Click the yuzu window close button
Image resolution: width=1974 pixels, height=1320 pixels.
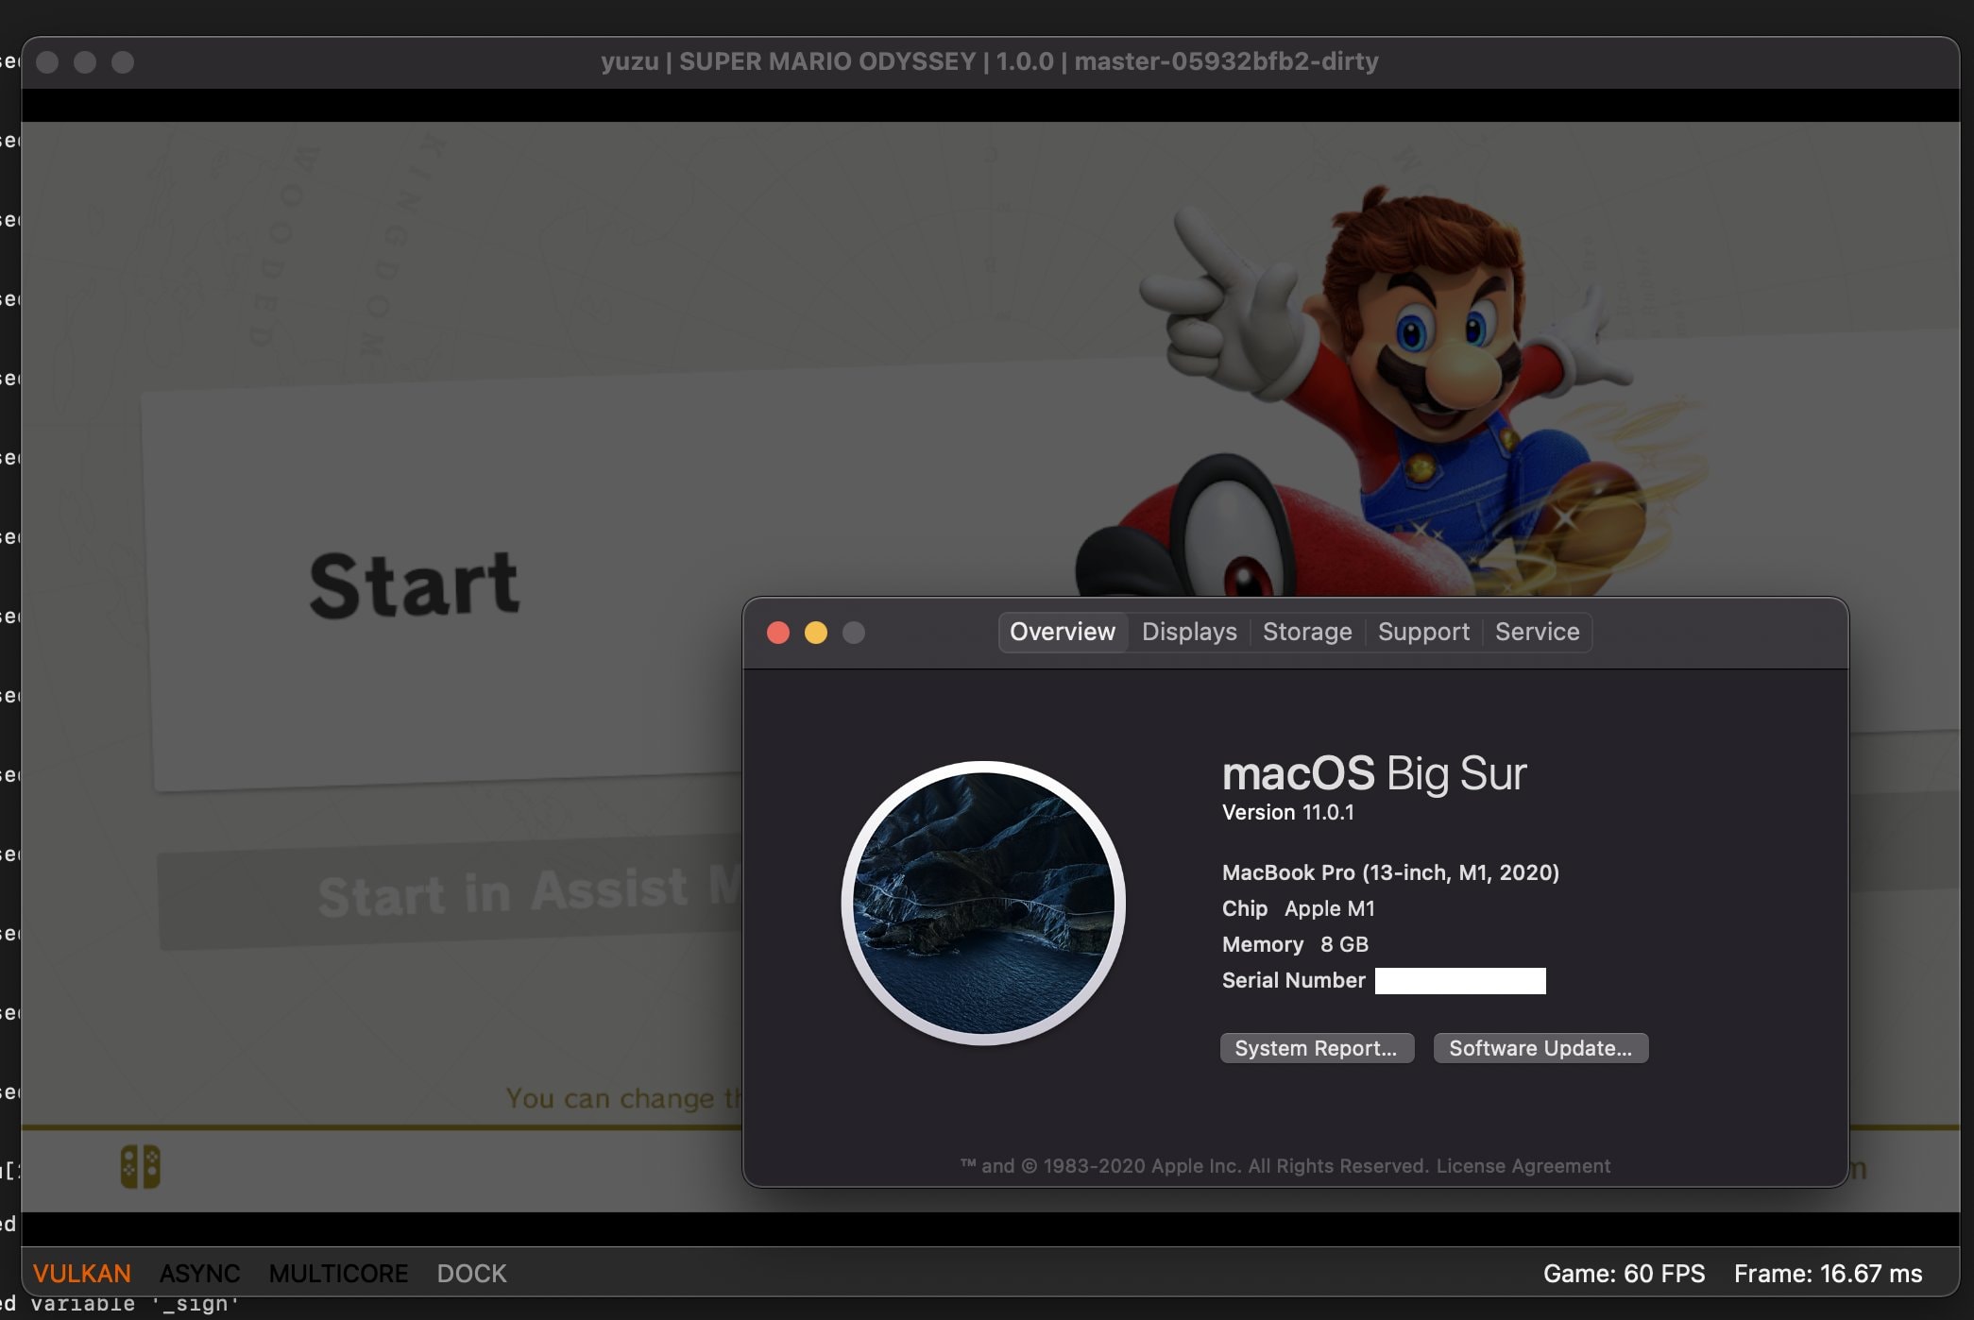click(x=47, y=62)
